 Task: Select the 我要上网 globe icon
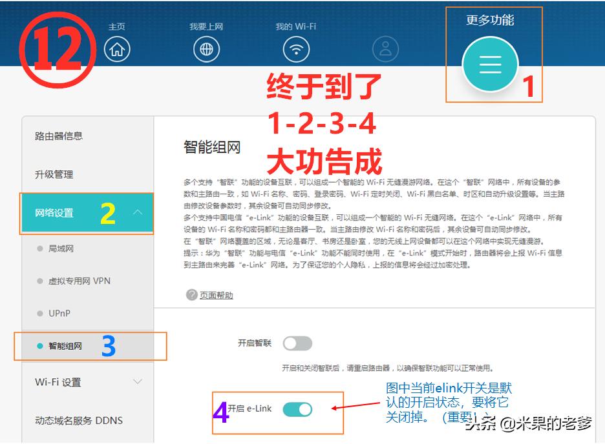(207, 48)
